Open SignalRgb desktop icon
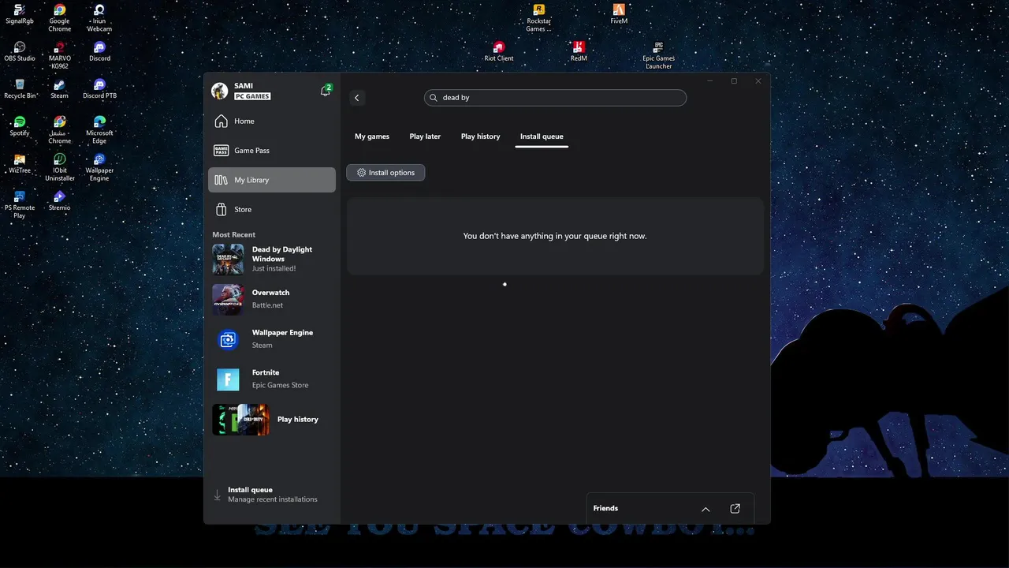1009x568 pixels. 19,14
